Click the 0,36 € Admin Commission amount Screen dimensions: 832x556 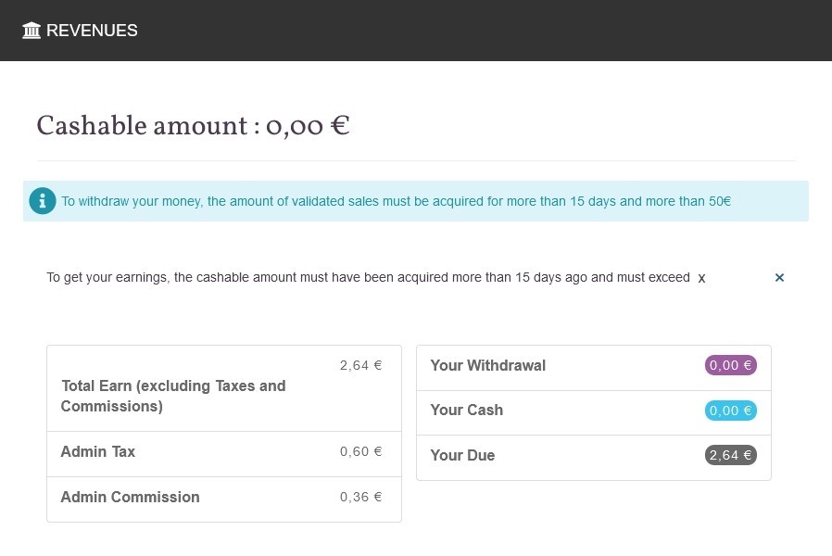360,497
